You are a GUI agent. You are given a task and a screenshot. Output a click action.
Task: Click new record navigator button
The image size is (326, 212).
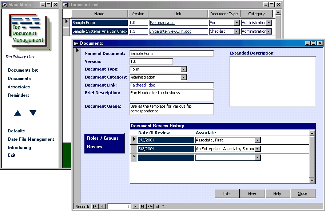[x=150, y=207]
